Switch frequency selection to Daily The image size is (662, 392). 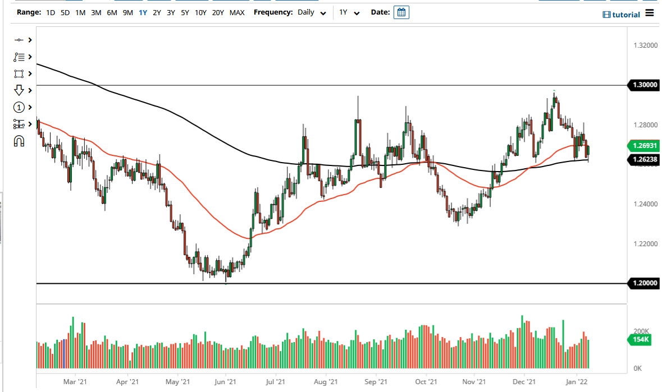click(307, 12)
